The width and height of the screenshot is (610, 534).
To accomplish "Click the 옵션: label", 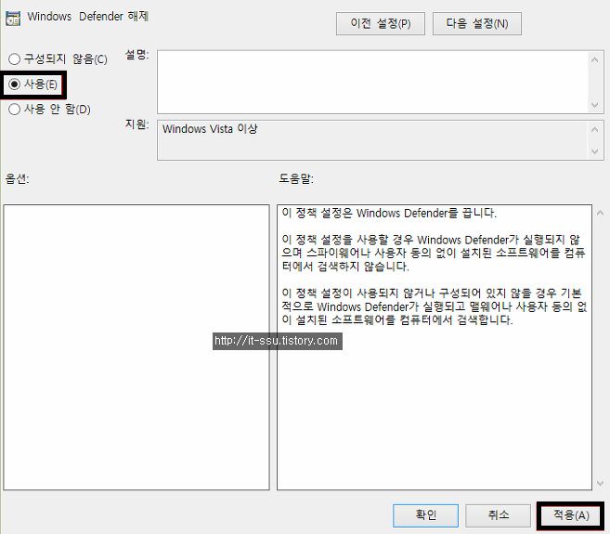I will pos(17,178).
